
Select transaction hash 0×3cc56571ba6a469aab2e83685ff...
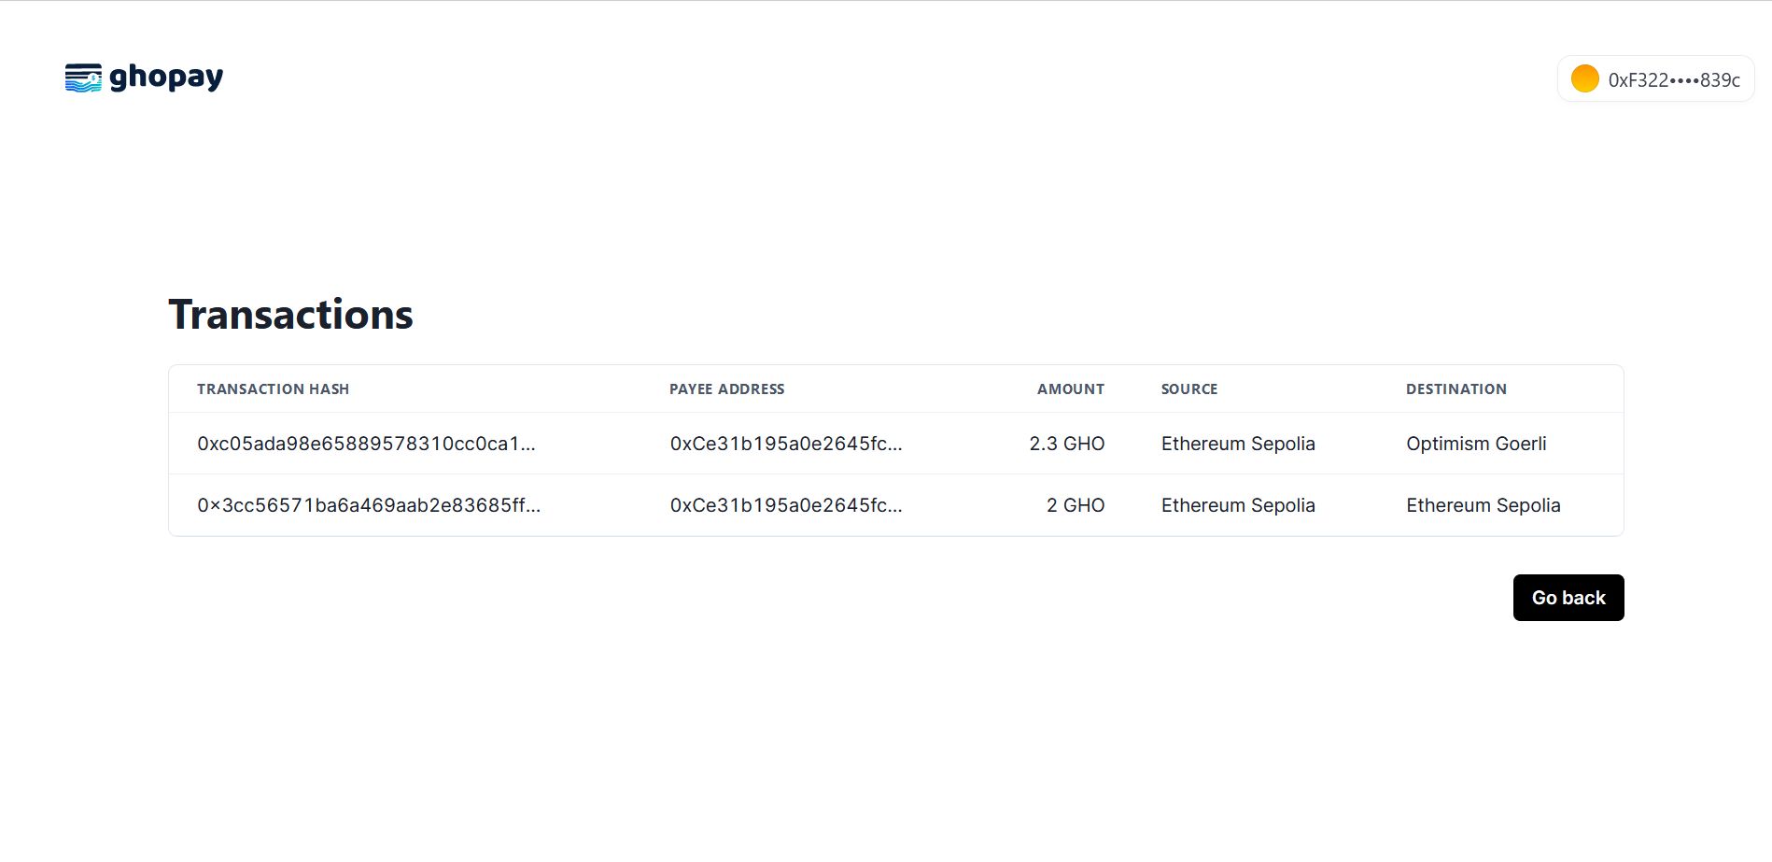tap(369, 505)
